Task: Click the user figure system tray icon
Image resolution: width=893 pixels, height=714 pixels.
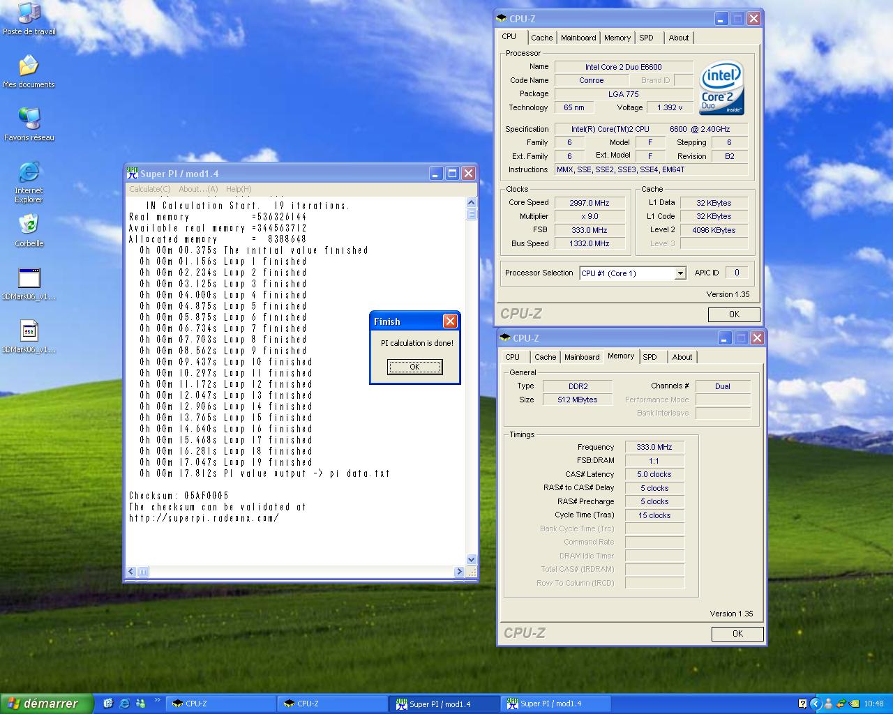Action: tap(829, 704)
